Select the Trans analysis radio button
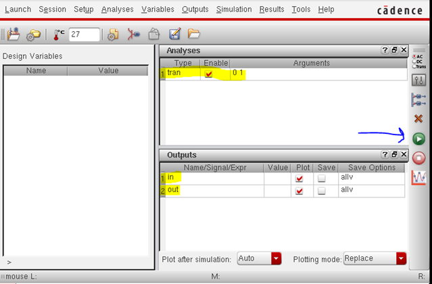 click(x=414, y=67)
